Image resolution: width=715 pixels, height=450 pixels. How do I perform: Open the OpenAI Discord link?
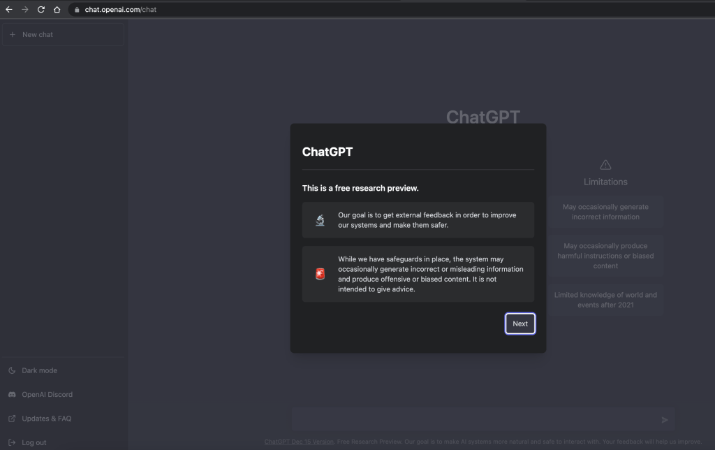(47, 394)
